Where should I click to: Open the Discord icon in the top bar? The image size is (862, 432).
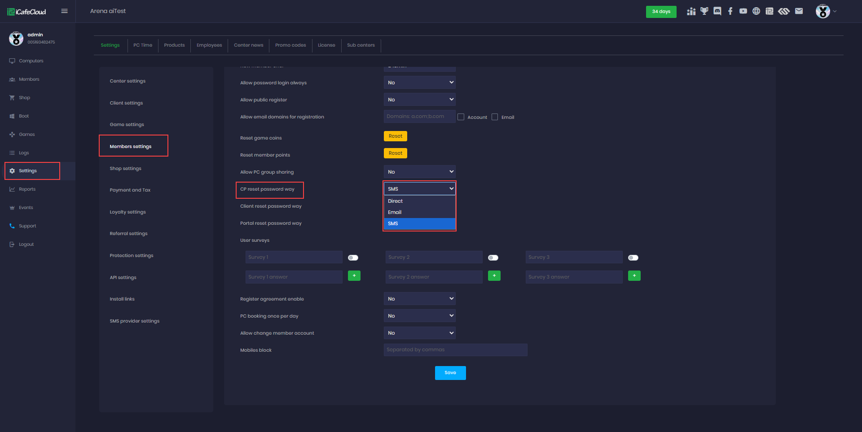pos(717,11)
